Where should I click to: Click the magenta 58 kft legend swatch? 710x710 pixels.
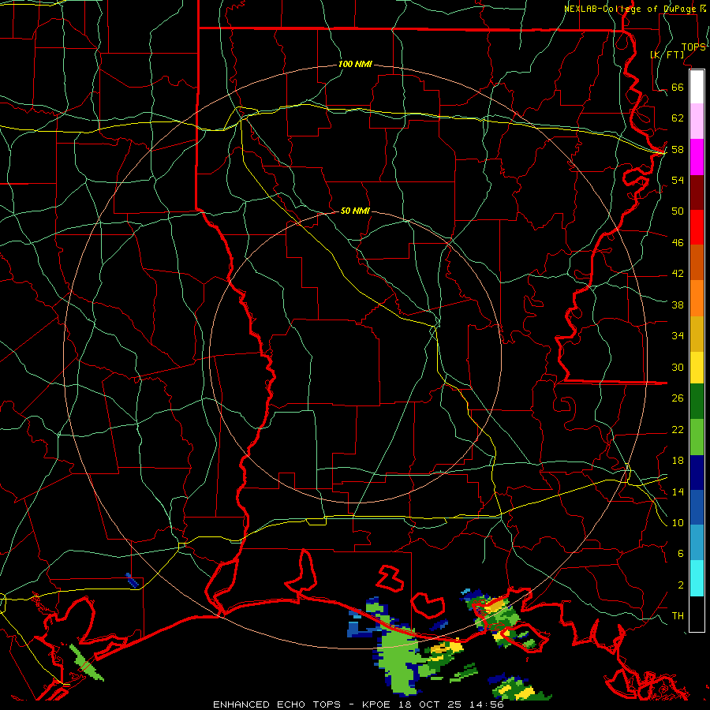click(697, 157)
